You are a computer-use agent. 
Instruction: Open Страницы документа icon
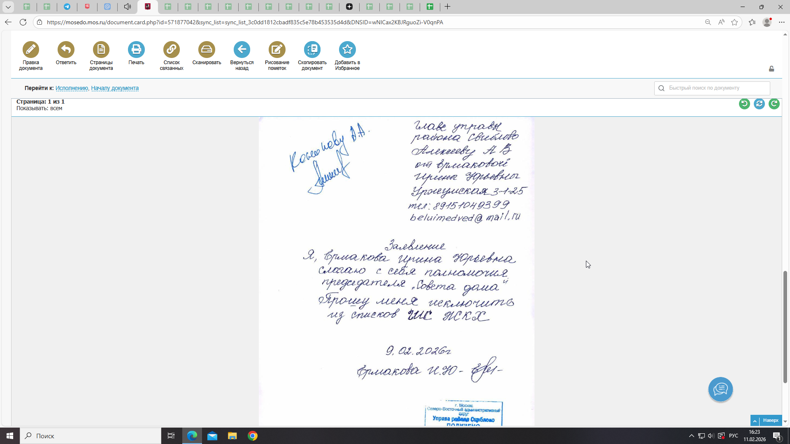tap(101, 50)
